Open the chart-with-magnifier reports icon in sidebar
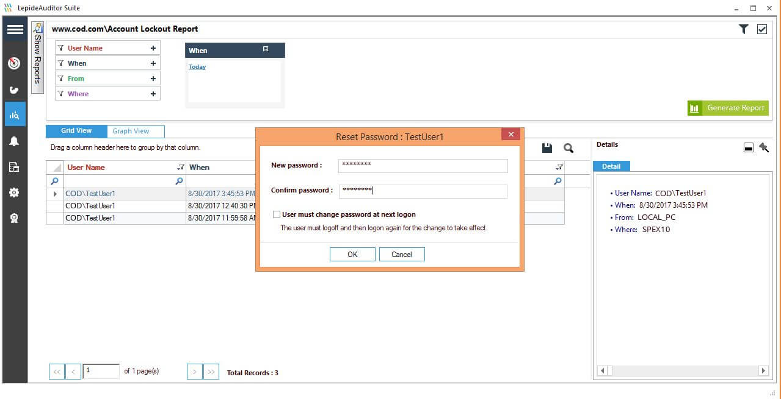Image resolution: width=781 pixels, height=399 pixels. (15, 115)
